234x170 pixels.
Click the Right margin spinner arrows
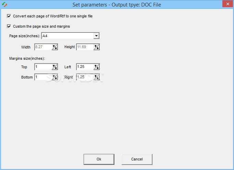pyautogui.click(x=96, y=77)
